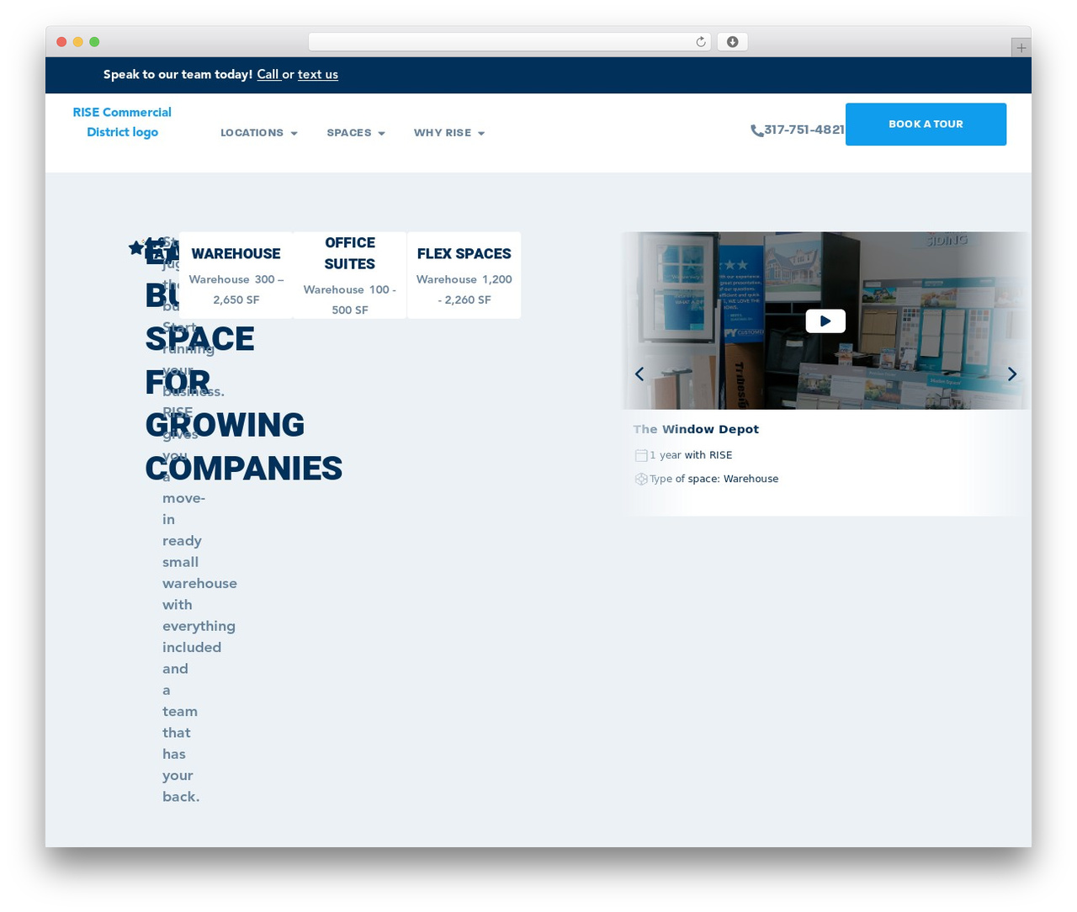Select the Office Suites card
This screenshot has width=1077, height=912.
[x=350, y=275]
